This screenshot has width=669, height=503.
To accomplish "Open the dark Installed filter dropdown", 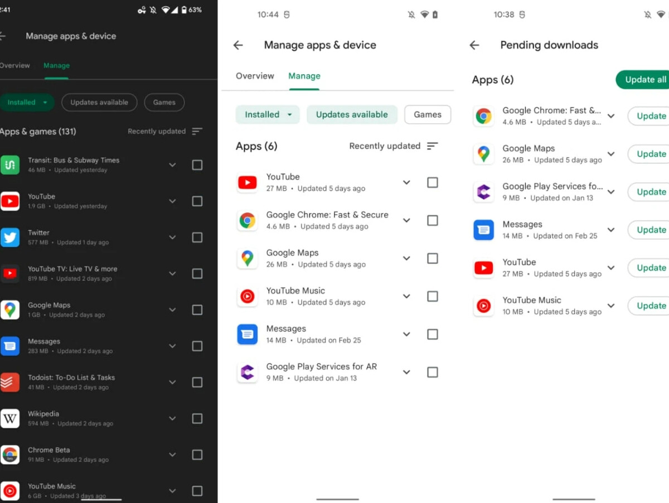I will (x=26, y=102).
